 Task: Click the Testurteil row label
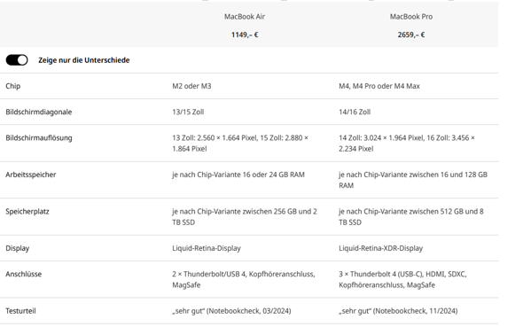20,311
